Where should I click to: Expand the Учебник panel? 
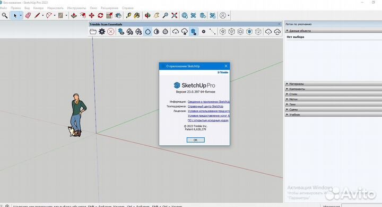[x=333, y=115]
